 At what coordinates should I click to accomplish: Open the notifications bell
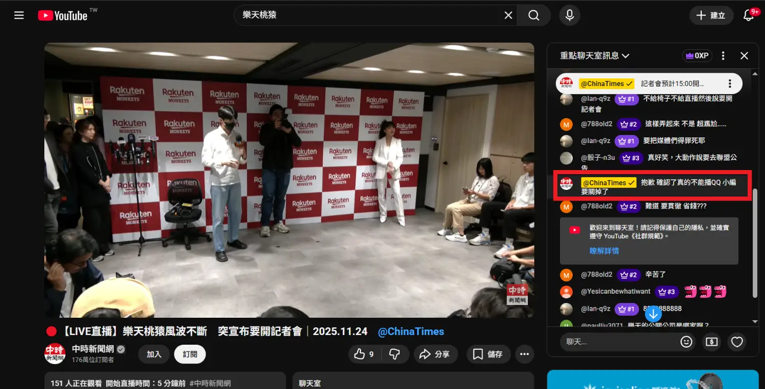(x=748, y=15)
